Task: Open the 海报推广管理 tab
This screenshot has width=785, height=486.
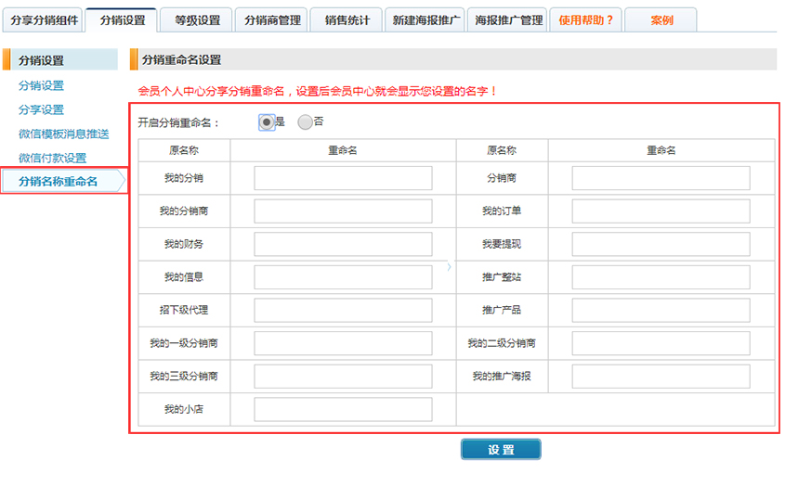Action: [508, 20]
